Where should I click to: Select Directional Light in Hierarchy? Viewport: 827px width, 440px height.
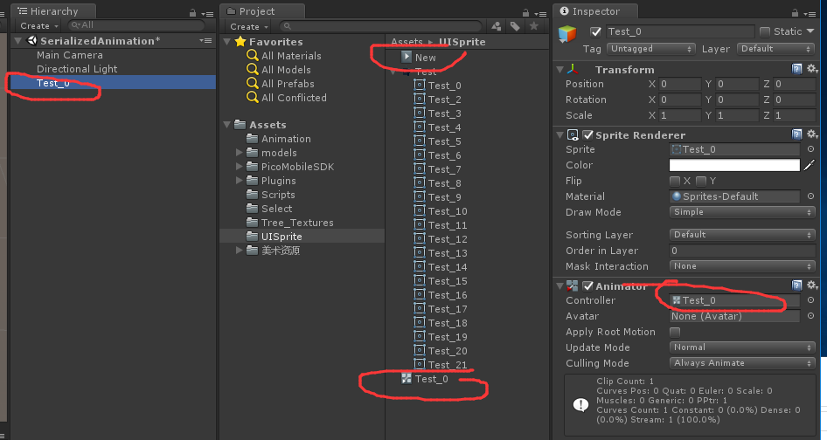point(77,69)
